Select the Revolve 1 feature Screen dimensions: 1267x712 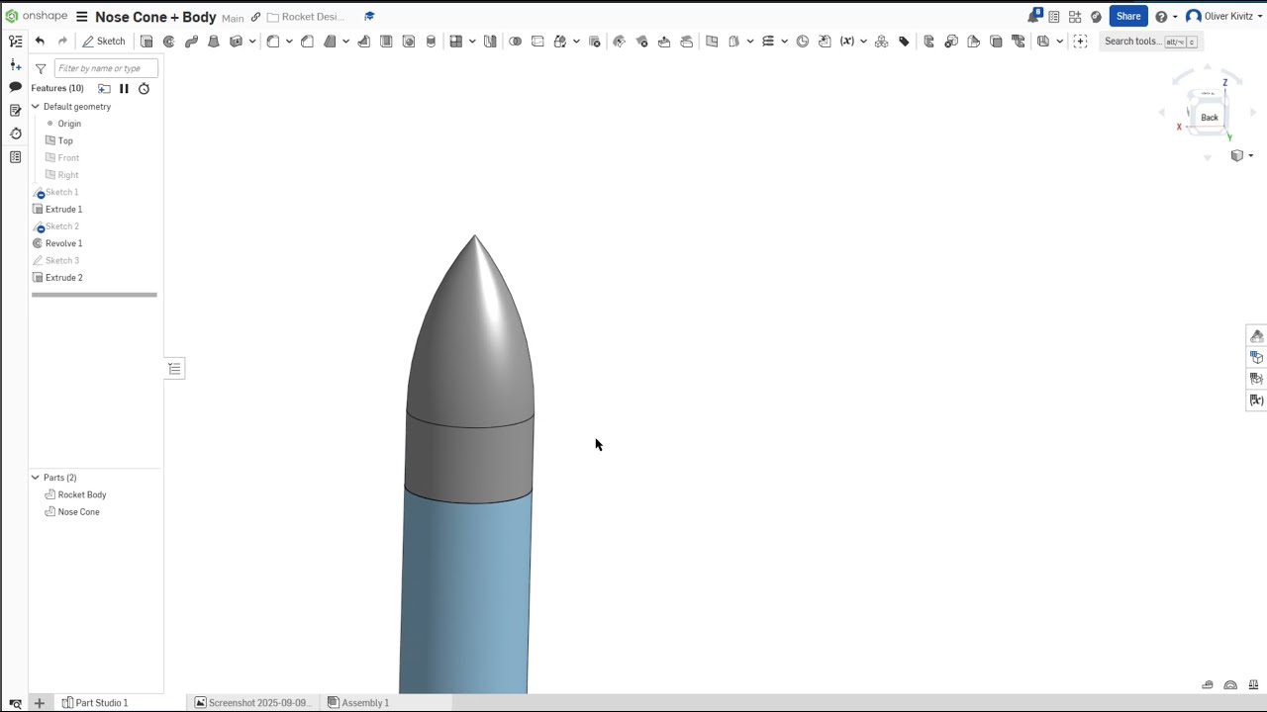pyautogui.click(x=63, y=243)
